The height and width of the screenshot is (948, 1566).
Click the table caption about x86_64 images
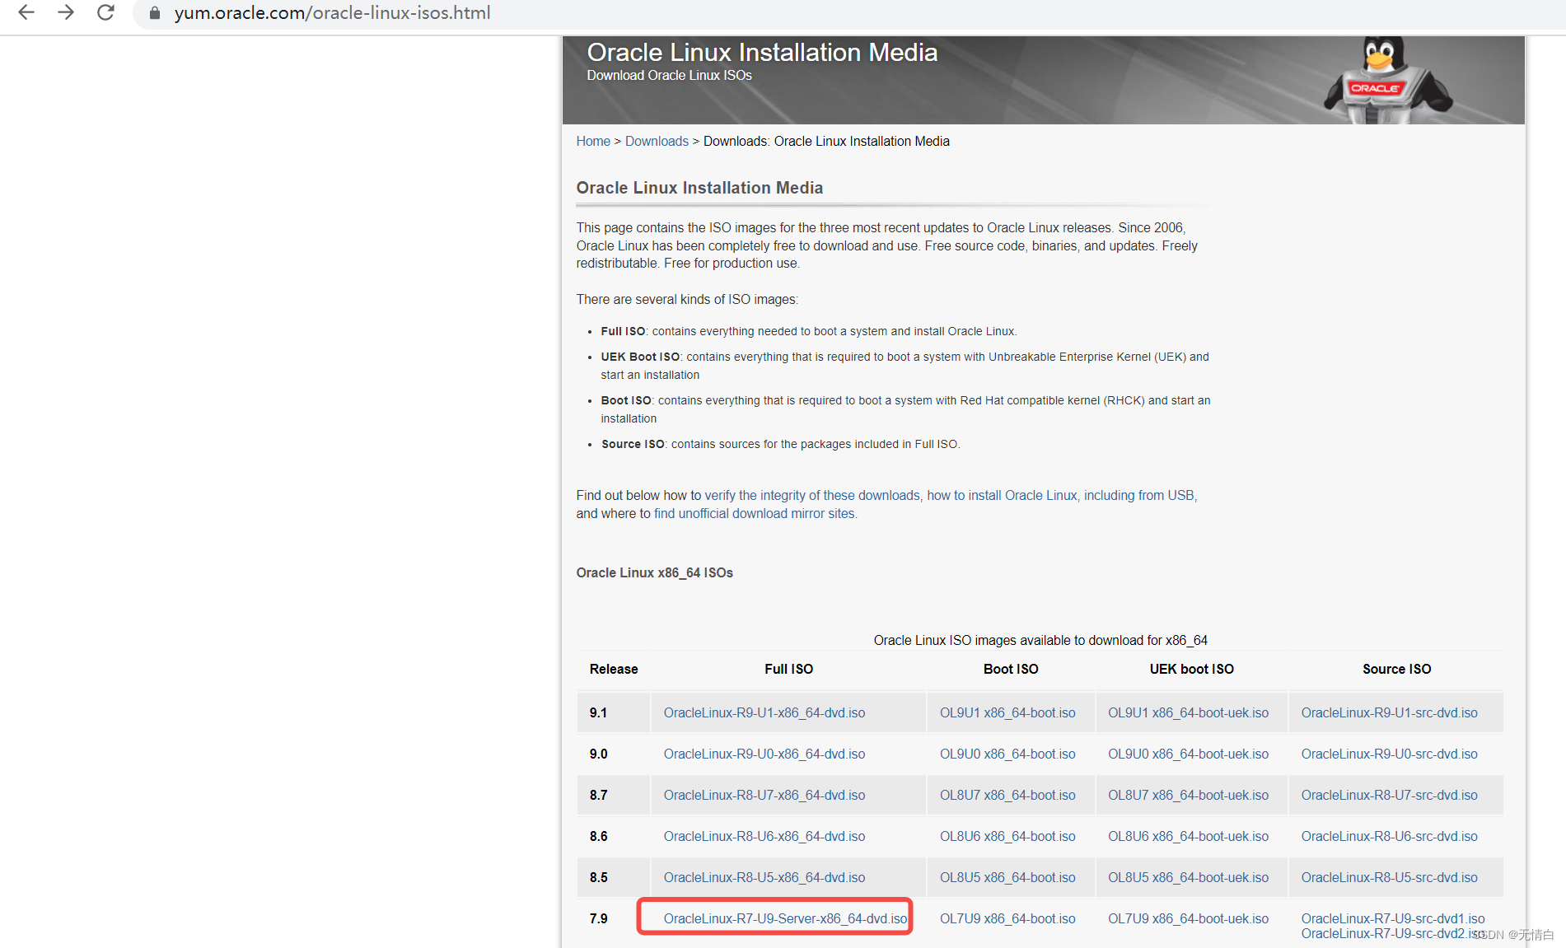click(x=1040, y=640)
